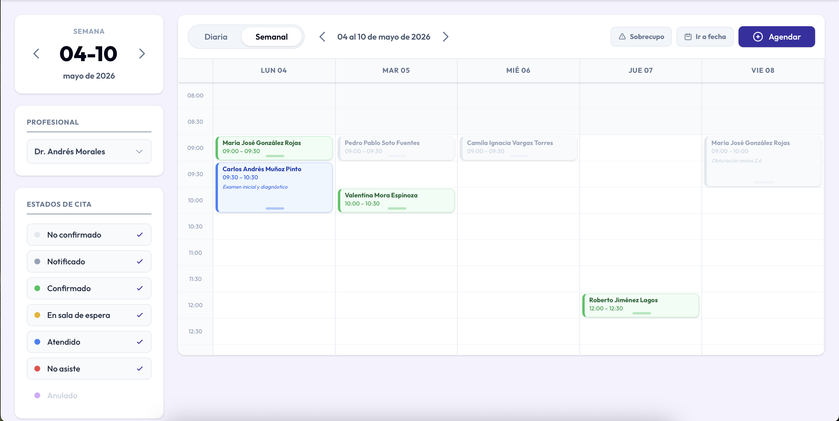The height and width of the screenshot is (421, 839).
Task: Click the green dot of Confirmado
Action: point(38,288)
